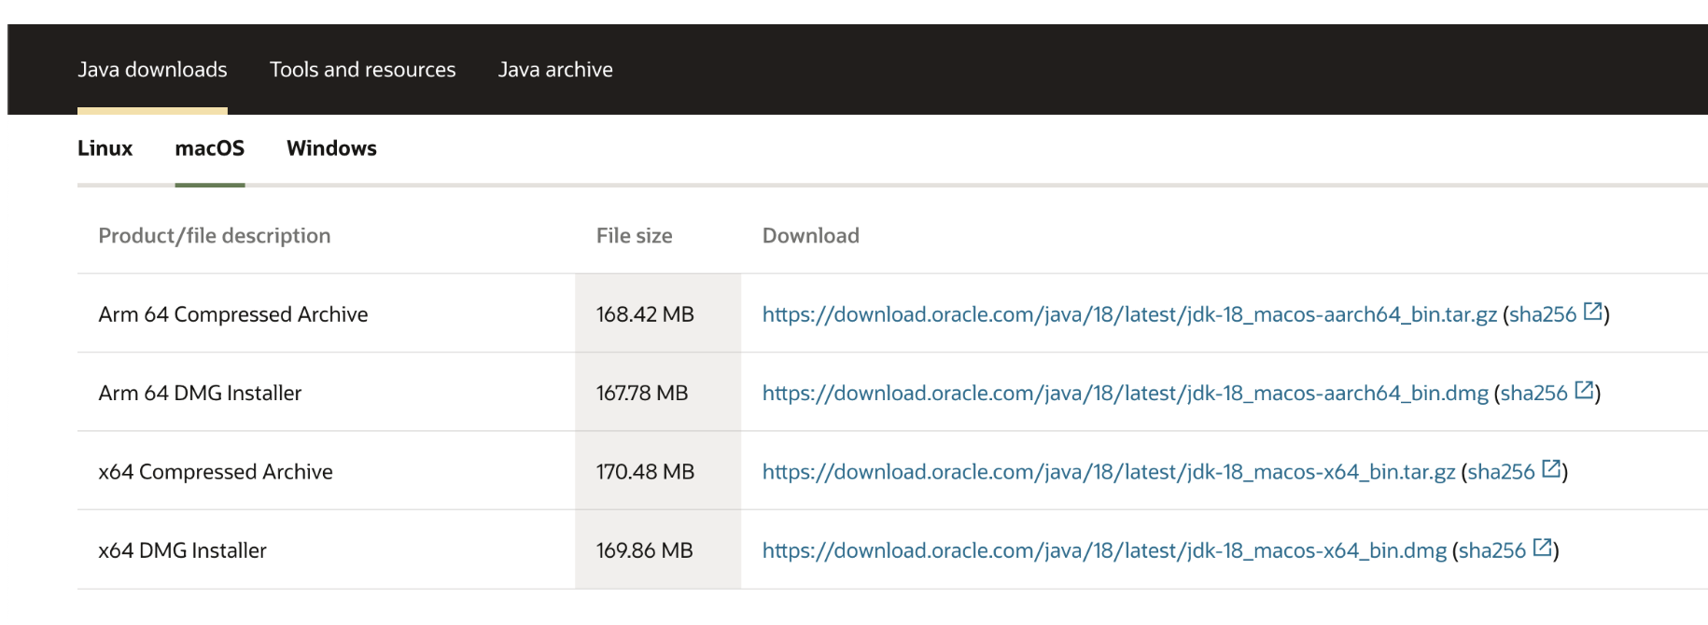Open sha256 for x64 Compressed Archive
1708x625 pixels.
click(1501, 472)
